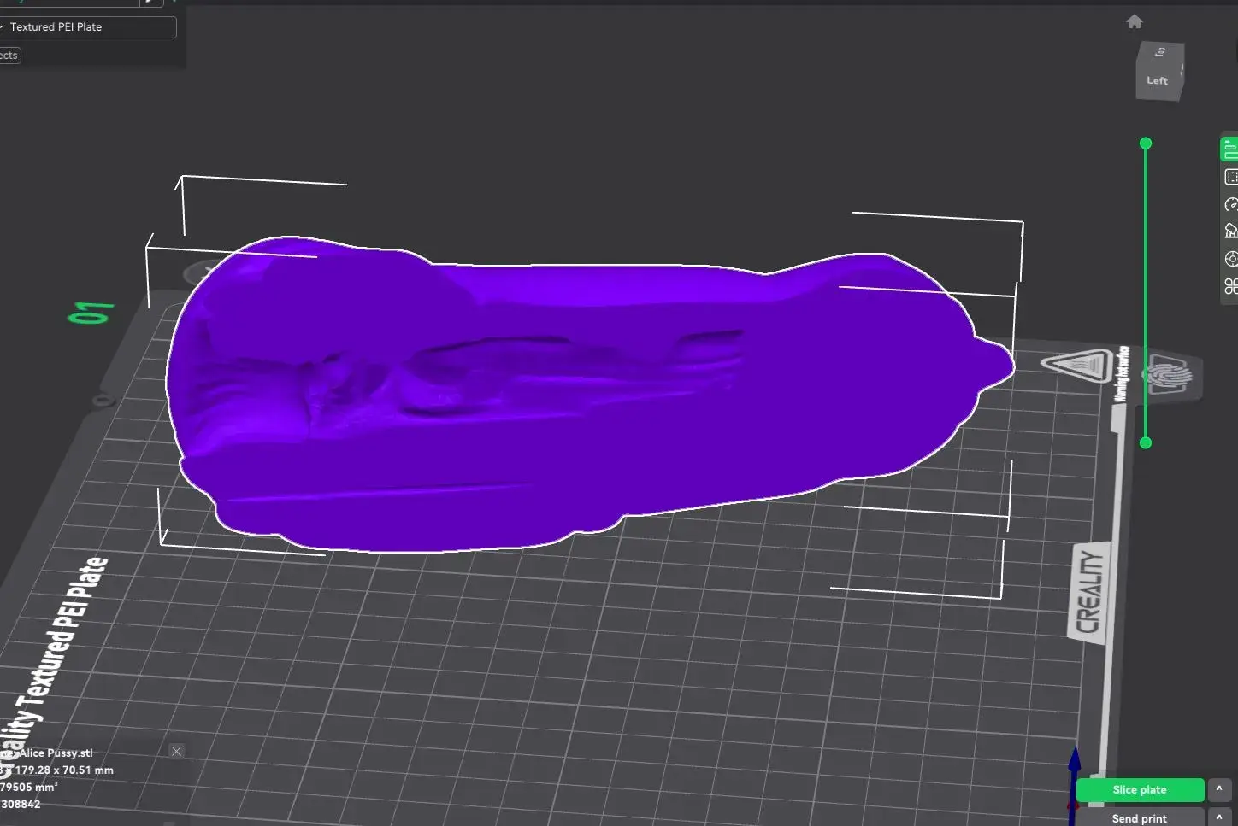This screenshot has height=826, width=1238.
Task: Click the top green sidebar panel icon
Action: (x=1229, y=149)
